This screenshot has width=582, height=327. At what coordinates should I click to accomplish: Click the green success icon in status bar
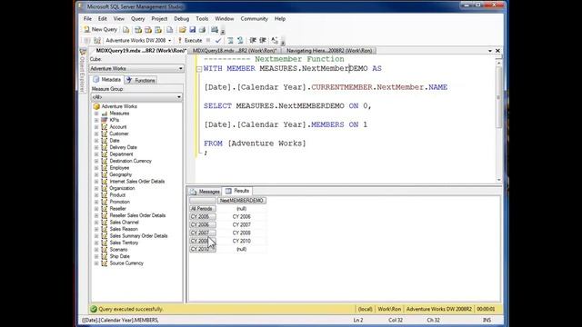(94, 309)
